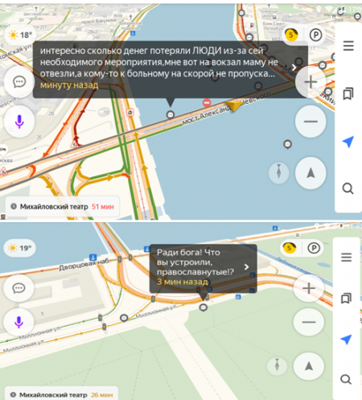Image resolution: width=362 pixels, height=400 pixels.
Task: Toggle parking layer in bottom map
Action: click(x=314, y=248)
